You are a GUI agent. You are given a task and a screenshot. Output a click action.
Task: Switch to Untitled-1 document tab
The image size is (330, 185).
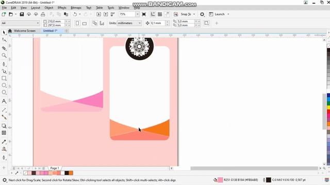[x=50, y=31]
